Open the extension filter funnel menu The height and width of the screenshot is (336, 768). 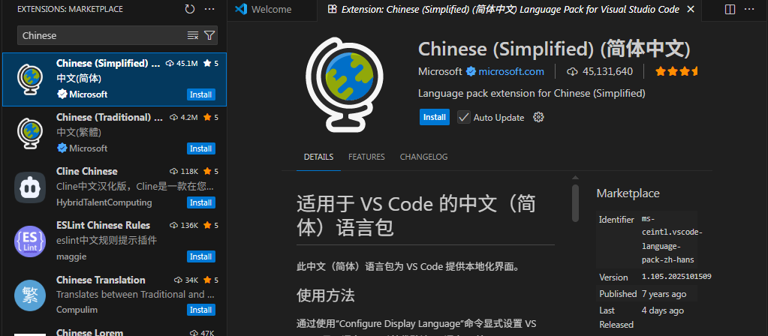point(209,35)
